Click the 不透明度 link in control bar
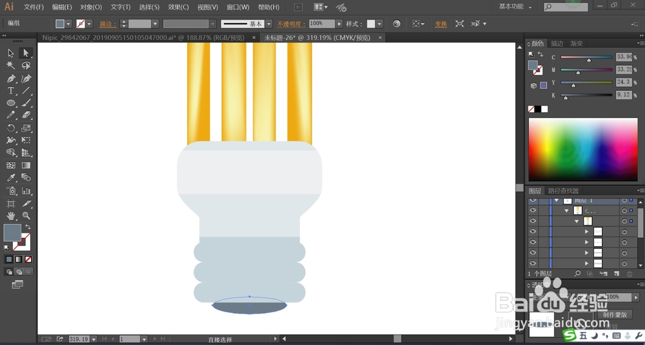 (x=292, y=24)
